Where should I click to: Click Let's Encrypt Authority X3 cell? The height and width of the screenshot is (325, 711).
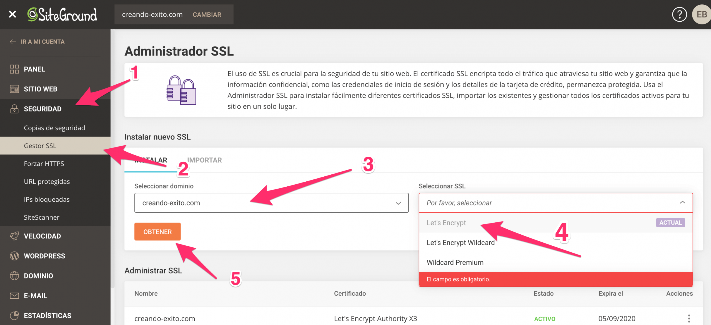click(x=375, y=318)
